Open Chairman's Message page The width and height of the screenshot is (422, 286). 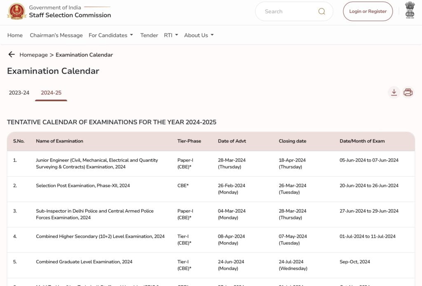click(56, 35)
